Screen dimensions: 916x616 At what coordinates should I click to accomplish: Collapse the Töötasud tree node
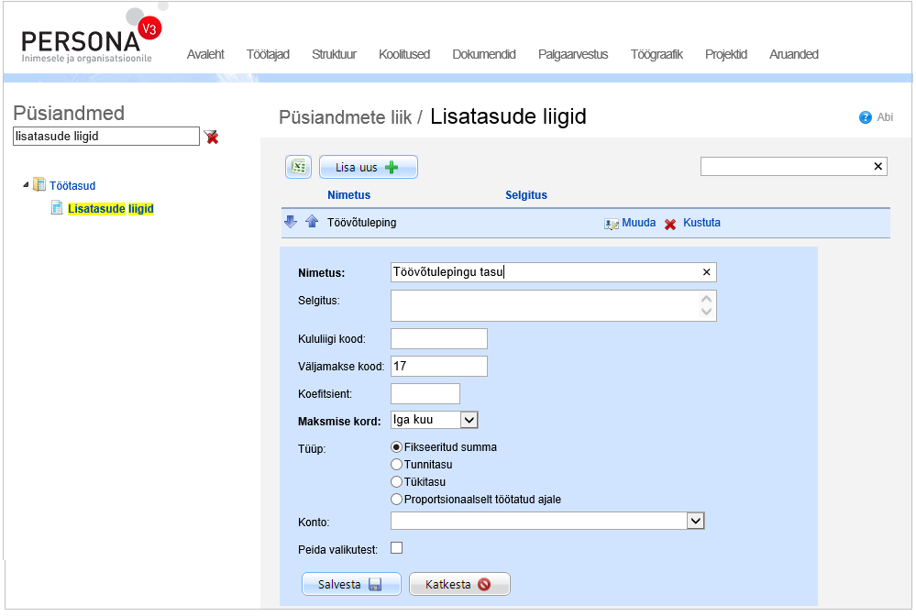[26, 185]
